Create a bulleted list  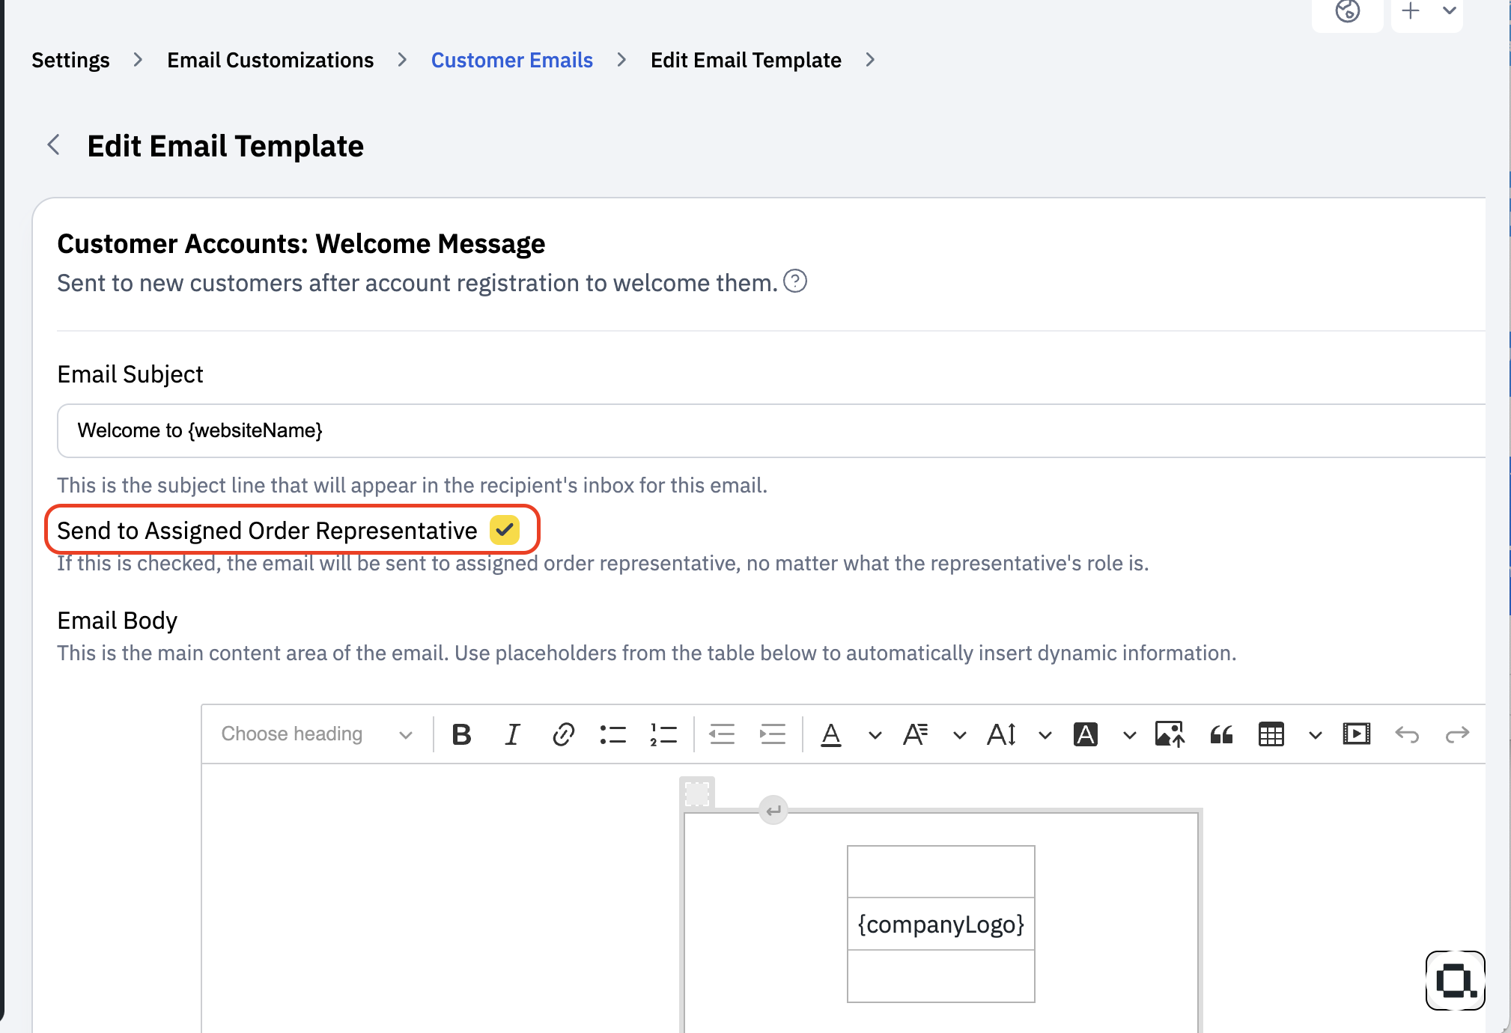pyautogui.click(x=613, y=734)
